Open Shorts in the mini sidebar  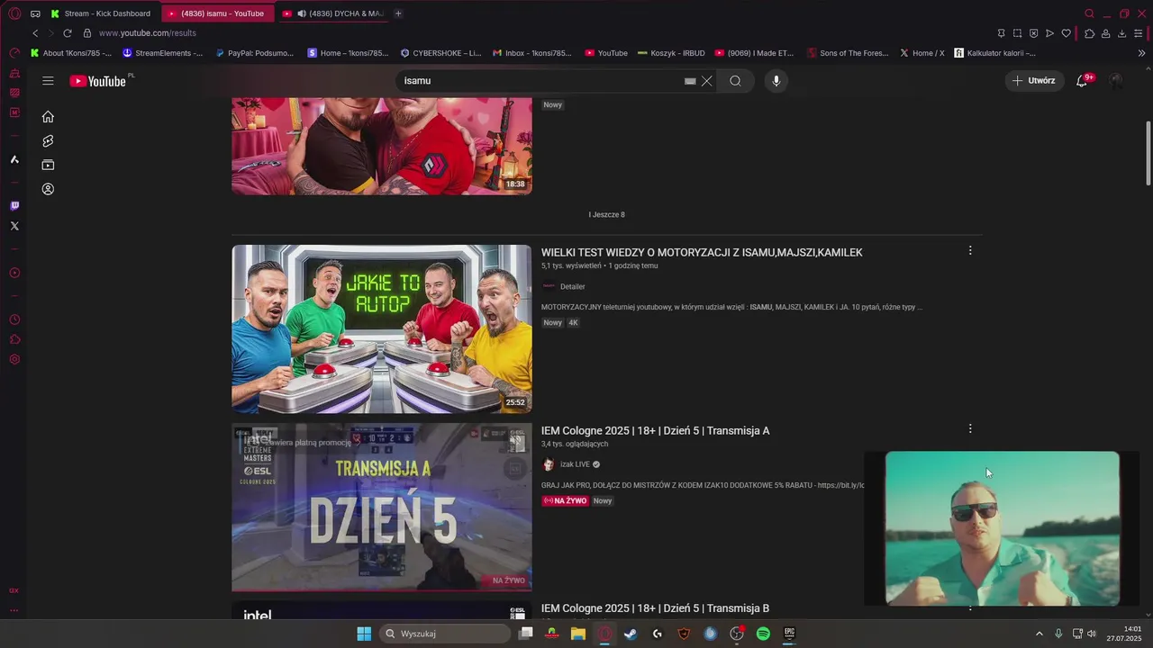(48, 141)
